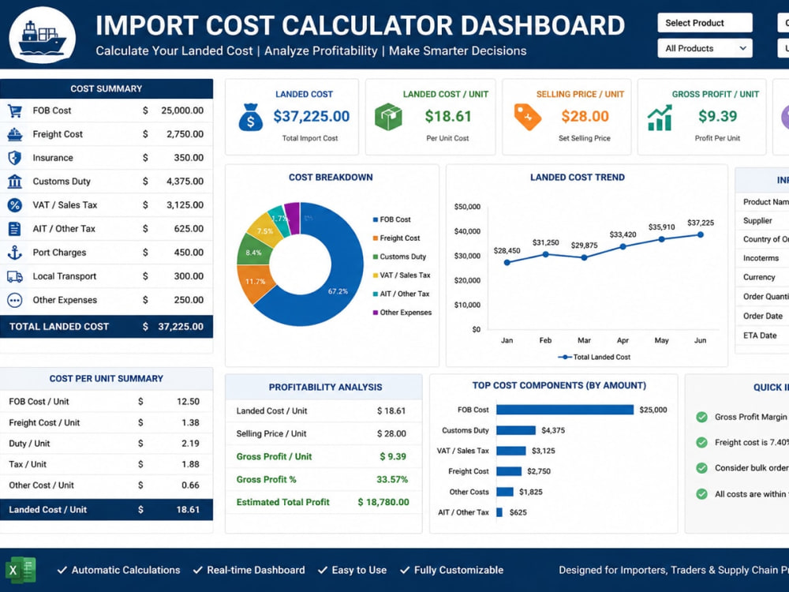Viewport: 789px width, 592px height.
Task: Click the Freight cost insight green check icon
Action: 701,443
